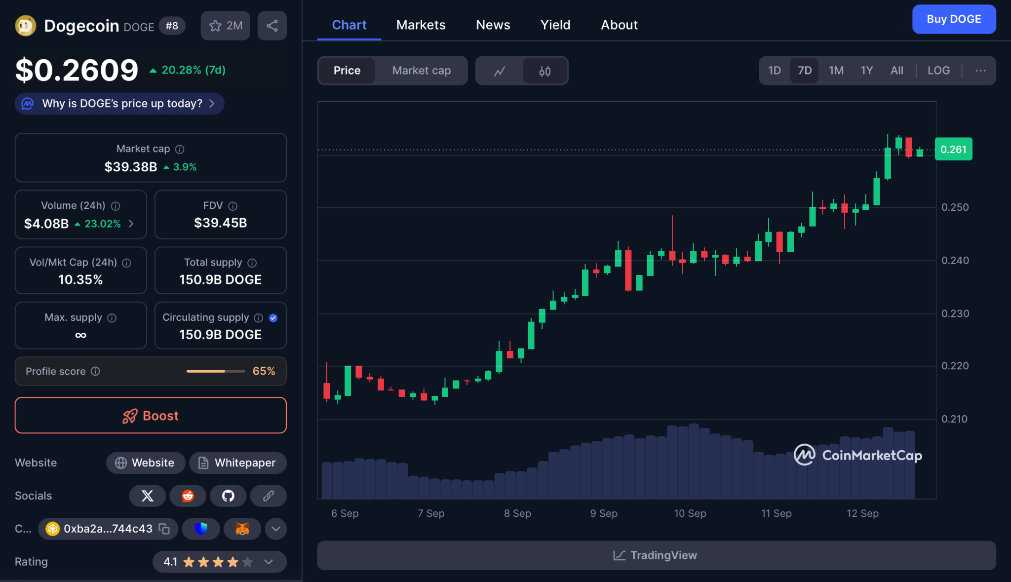Toggle the LOG scale option
The image size is (1011, 582).
point(938,71)
